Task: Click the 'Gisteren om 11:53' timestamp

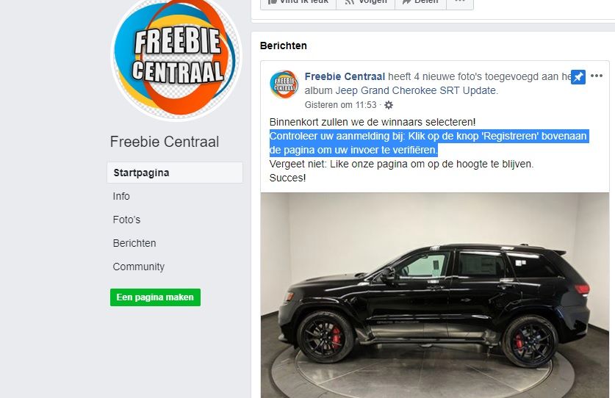Action: (340, 105)
